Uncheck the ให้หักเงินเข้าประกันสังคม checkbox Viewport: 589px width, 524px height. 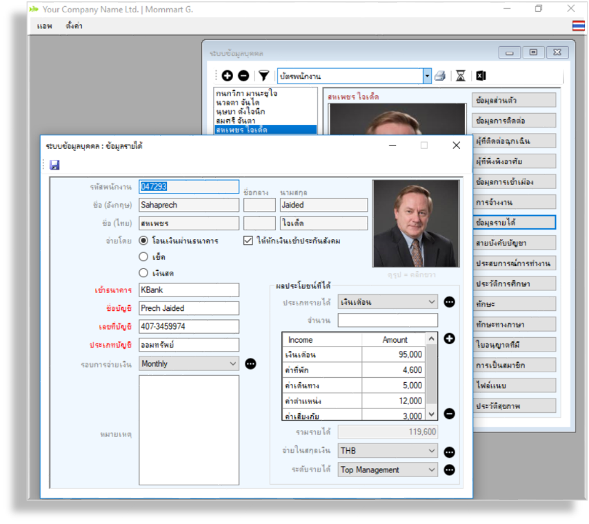click(249, 241)
